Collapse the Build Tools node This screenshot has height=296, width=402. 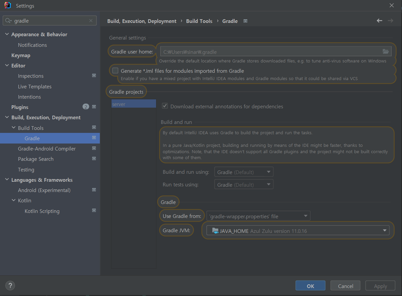coord(14,128)
